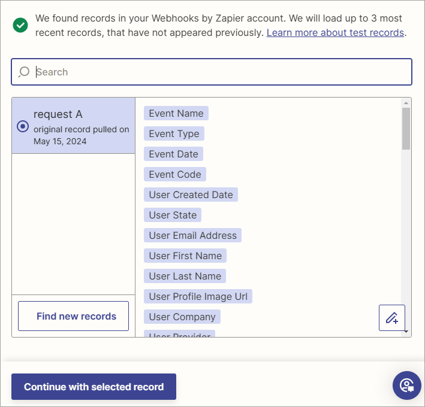This screenshot has height=407, width=425.
Task: Click Find new records button
Action: pyautogui.click(x=74, y=316)
